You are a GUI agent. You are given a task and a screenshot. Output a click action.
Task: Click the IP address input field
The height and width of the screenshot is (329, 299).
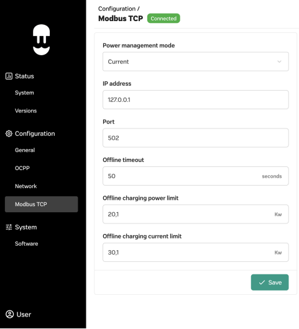pos(196,100)
